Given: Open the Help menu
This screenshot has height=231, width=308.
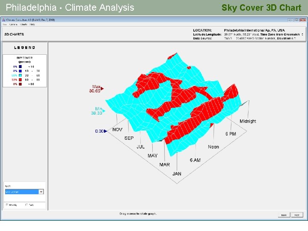Looking at the screenshot, I should click(32, 24).
